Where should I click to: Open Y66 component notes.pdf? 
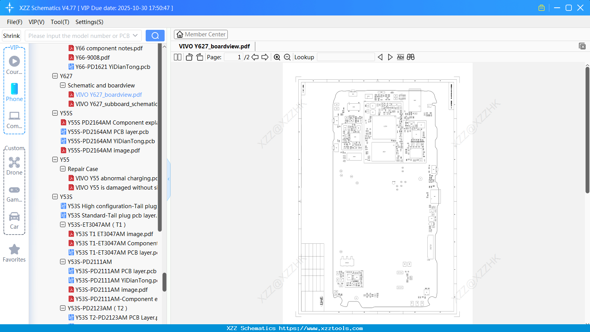coord(105,48)
